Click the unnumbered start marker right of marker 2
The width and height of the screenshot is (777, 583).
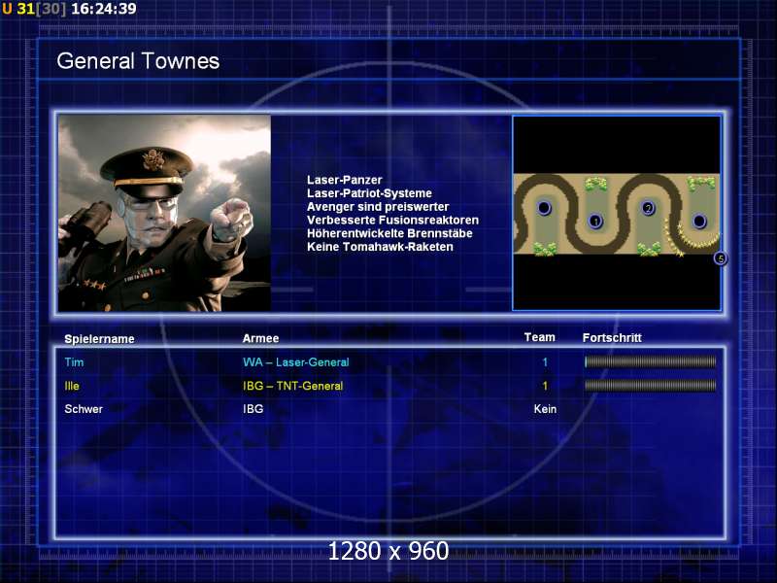tap(699, 221)
